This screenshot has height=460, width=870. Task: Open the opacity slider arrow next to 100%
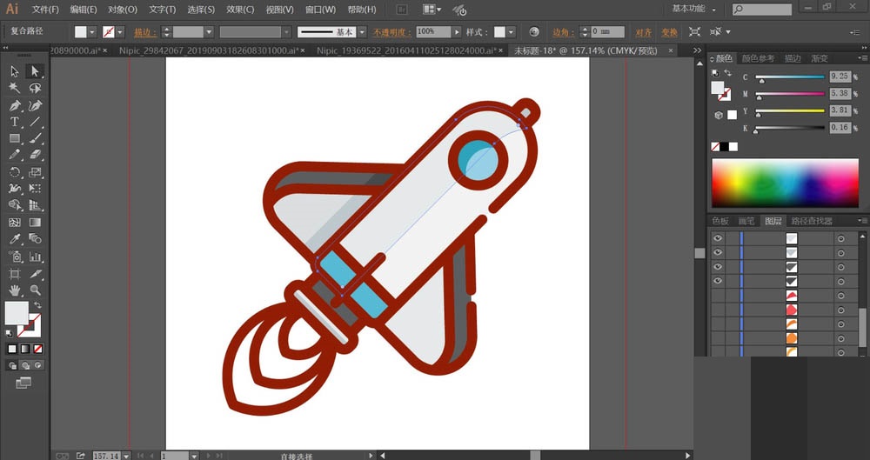click(458, 32)
